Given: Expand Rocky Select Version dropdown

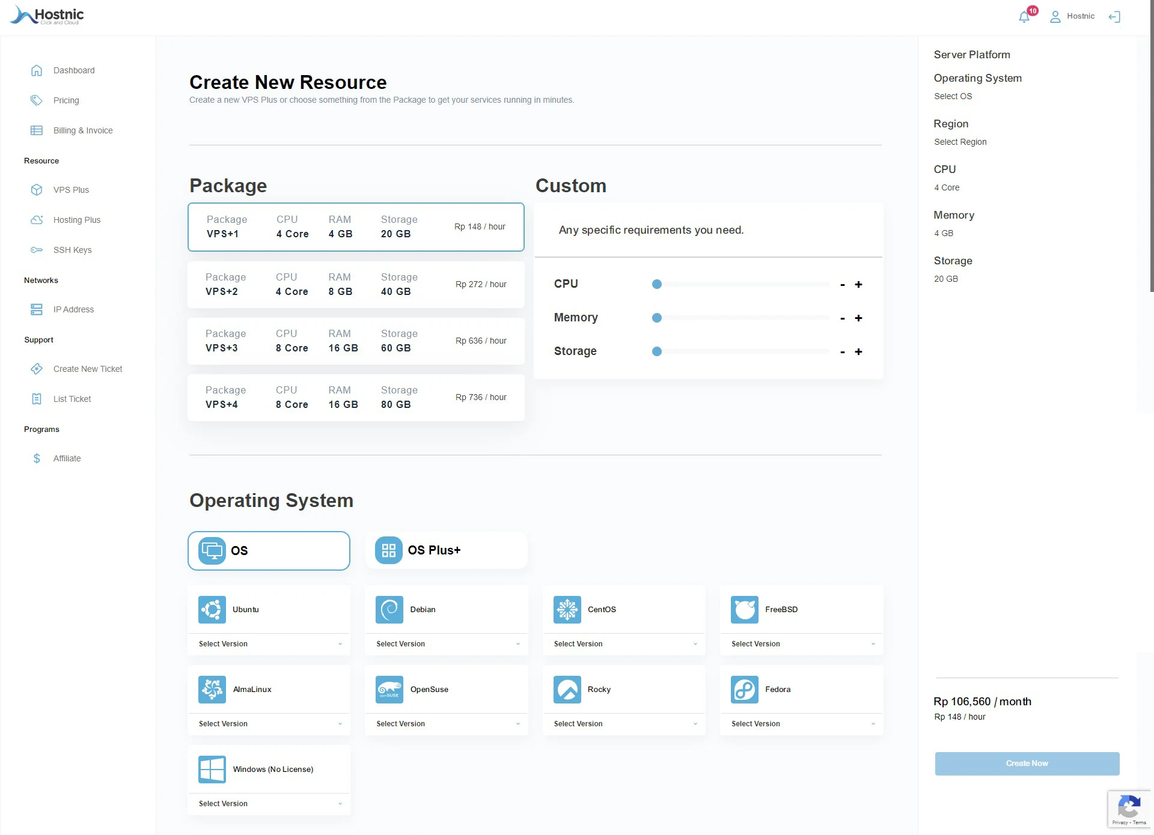Looking at the screenshot, I should pyautogui.click(x=624, y=724).
